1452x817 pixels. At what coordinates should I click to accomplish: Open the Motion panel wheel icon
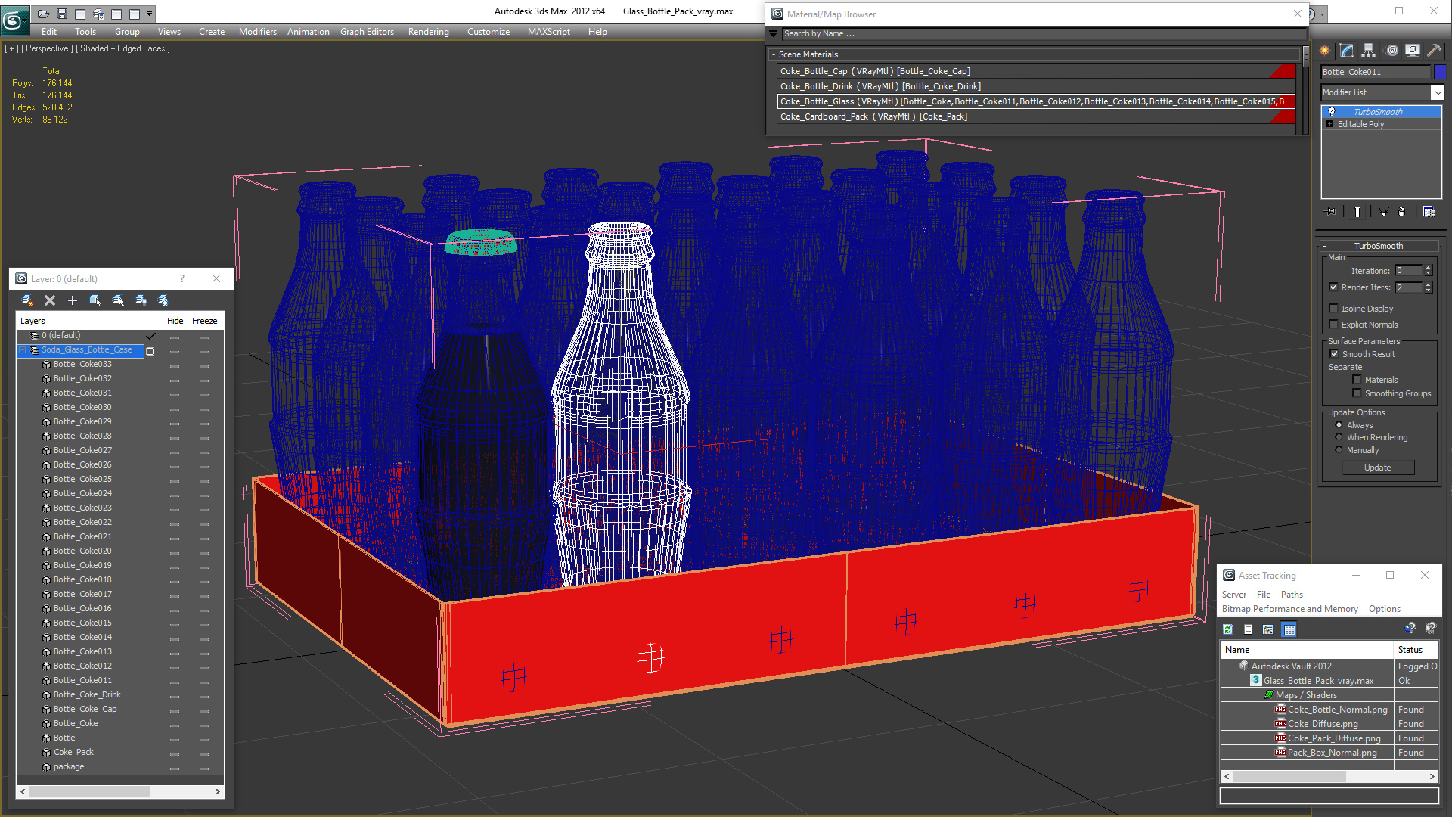pos(1391,51)
